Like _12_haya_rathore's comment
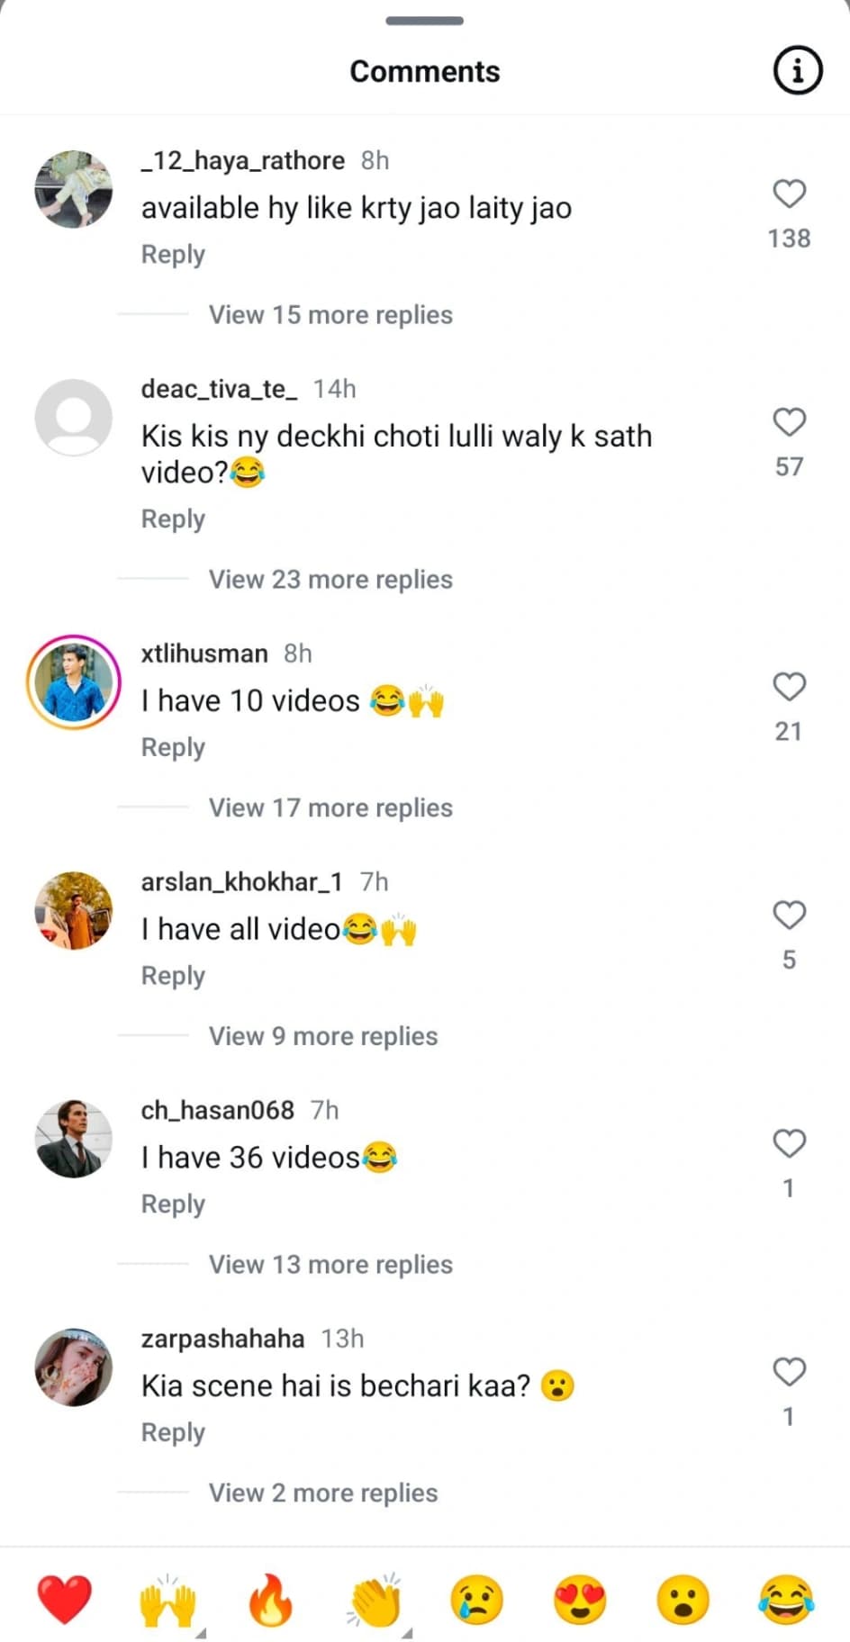Screen dimensions: 850x1642 [x=789, y=194]
